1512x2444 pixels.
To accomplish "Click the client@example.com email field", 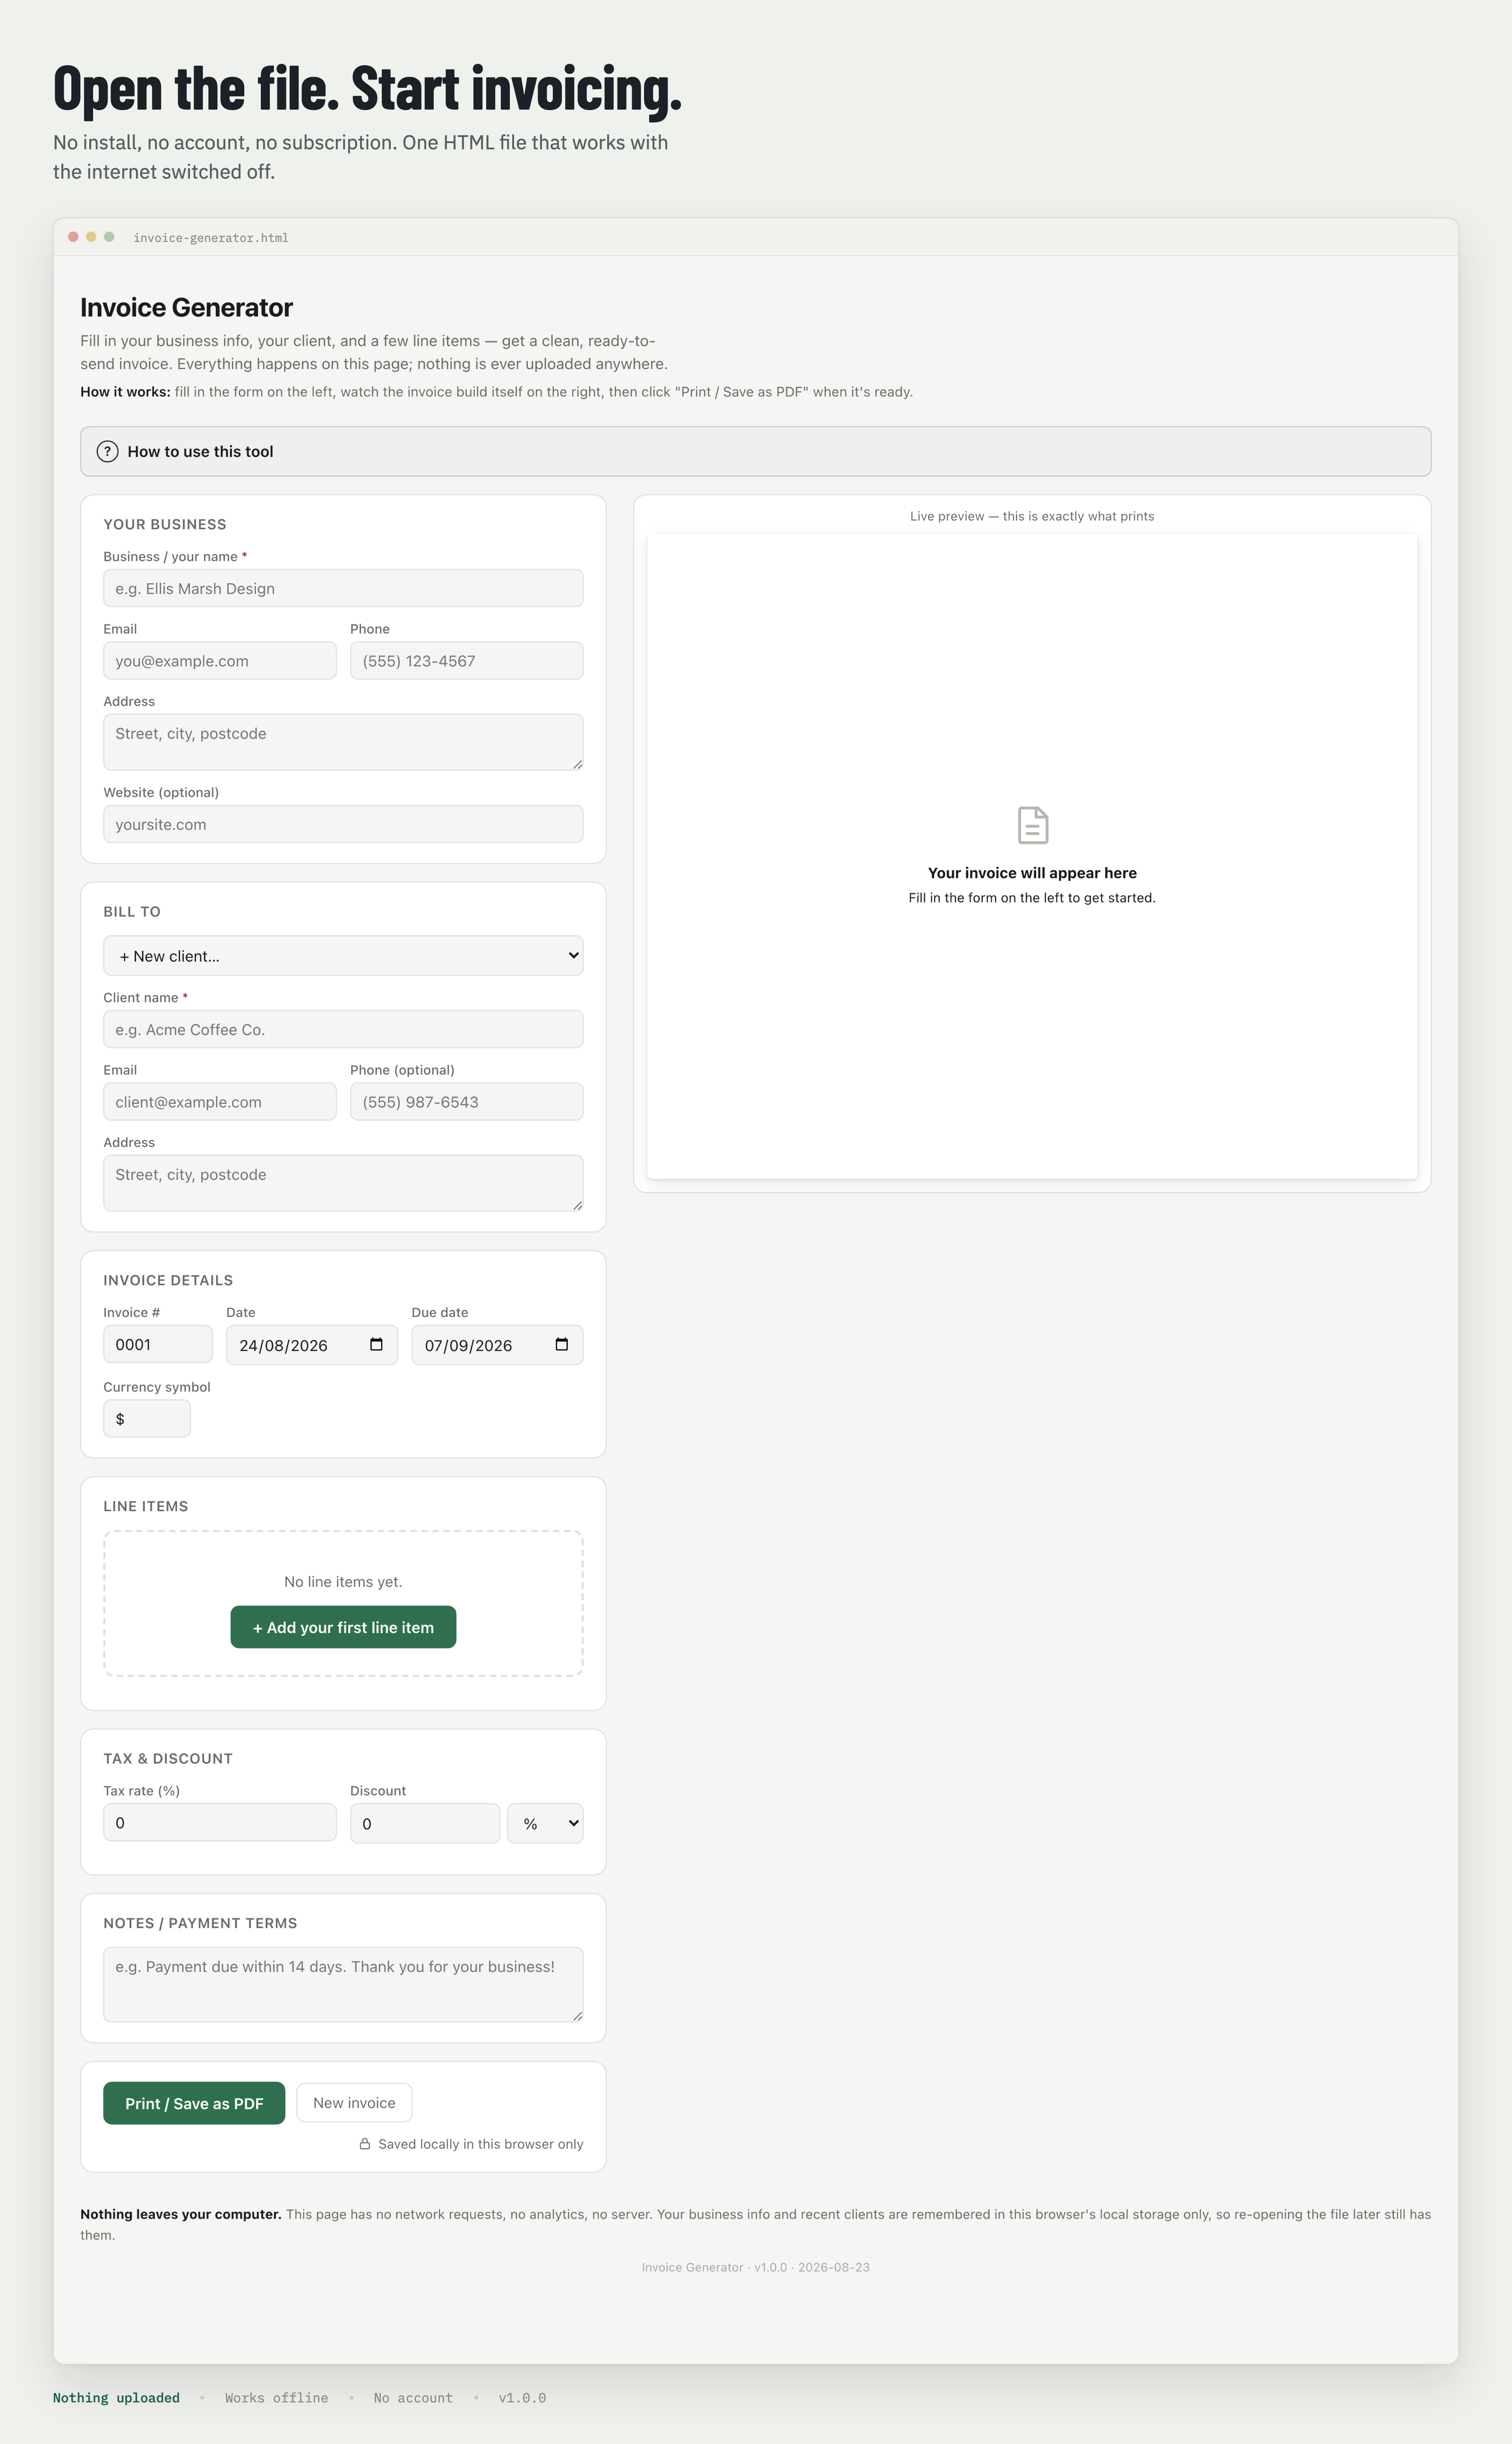I will click(220, 1101).
